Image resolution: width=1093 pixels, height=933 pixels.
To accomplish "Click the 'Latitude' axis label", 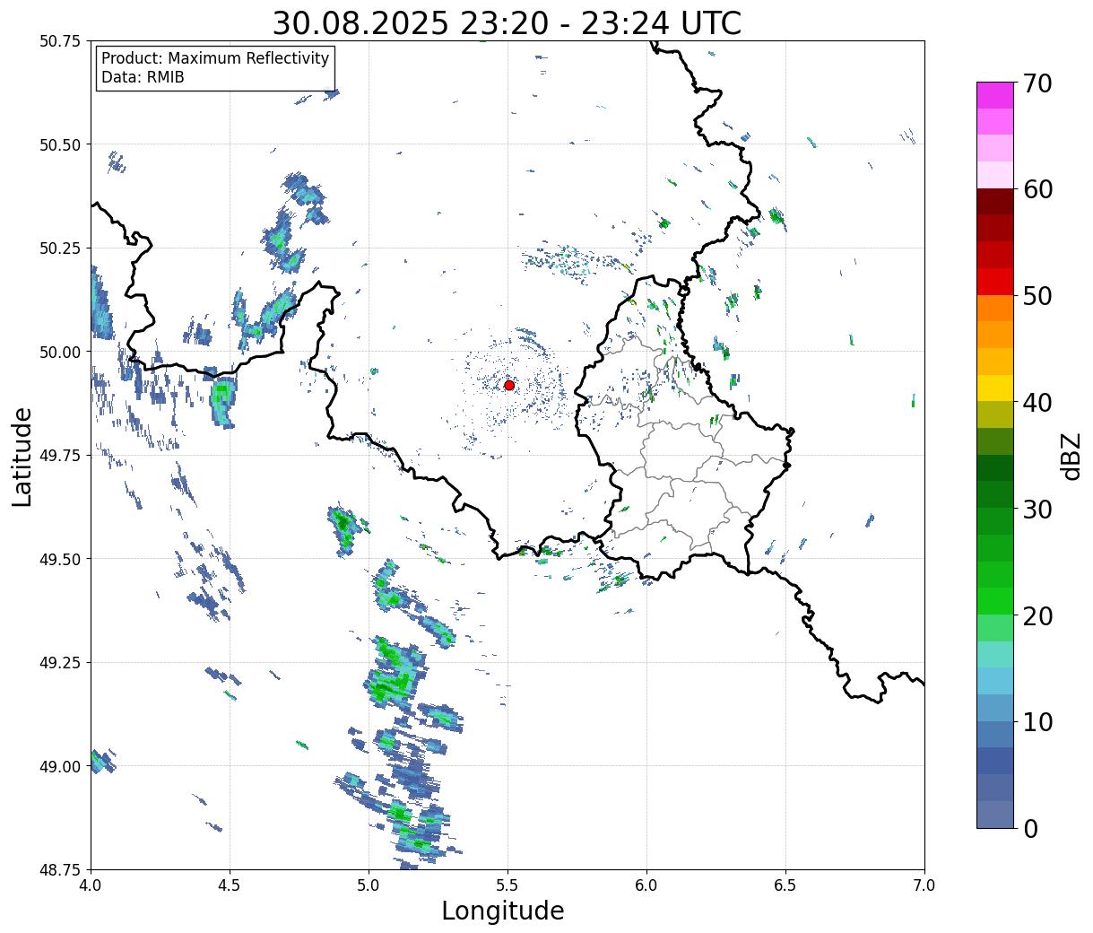I will click(x=22, y=456).
